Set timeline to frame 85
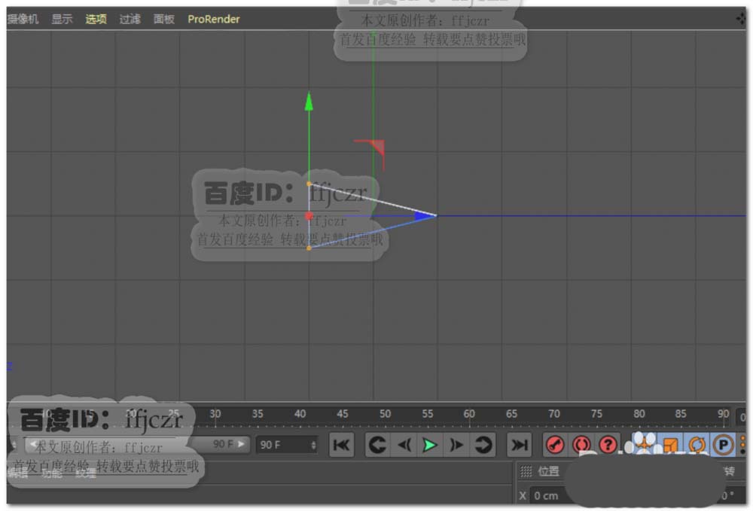Screen dimensions: 753x511 (681, 415)
